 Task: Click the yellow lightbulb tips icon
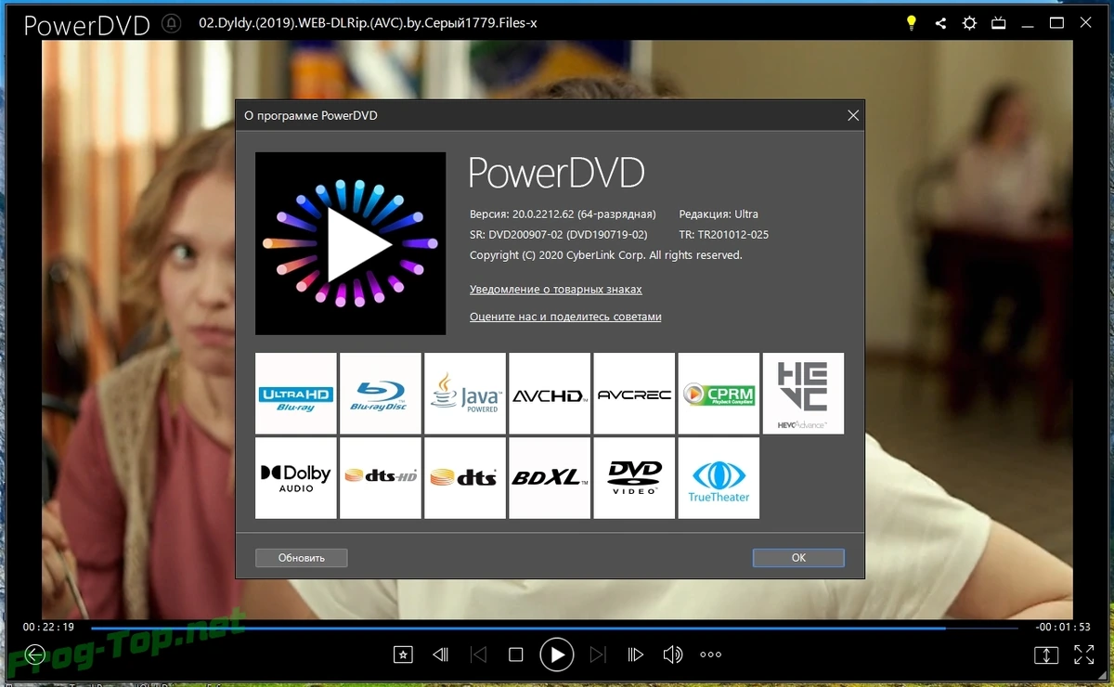[x=912, y=22]
